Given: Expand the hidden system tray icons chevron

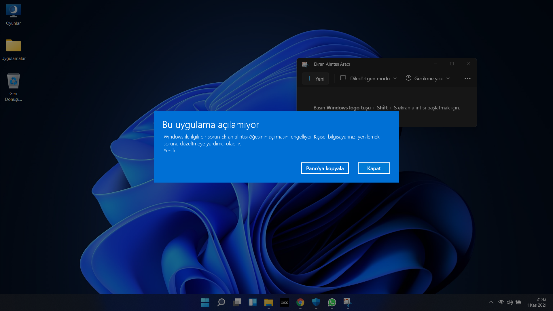Looking at the screenshot, I should point(491,302).
